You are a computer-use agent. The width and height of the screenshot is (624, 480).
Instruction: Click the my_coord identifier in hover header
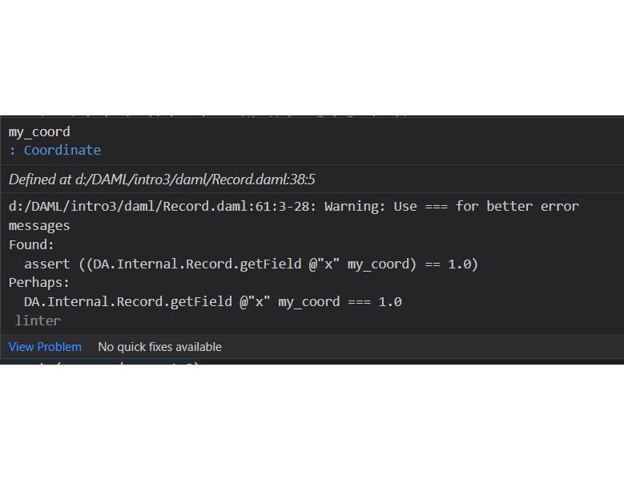click(x=39, y=131)
